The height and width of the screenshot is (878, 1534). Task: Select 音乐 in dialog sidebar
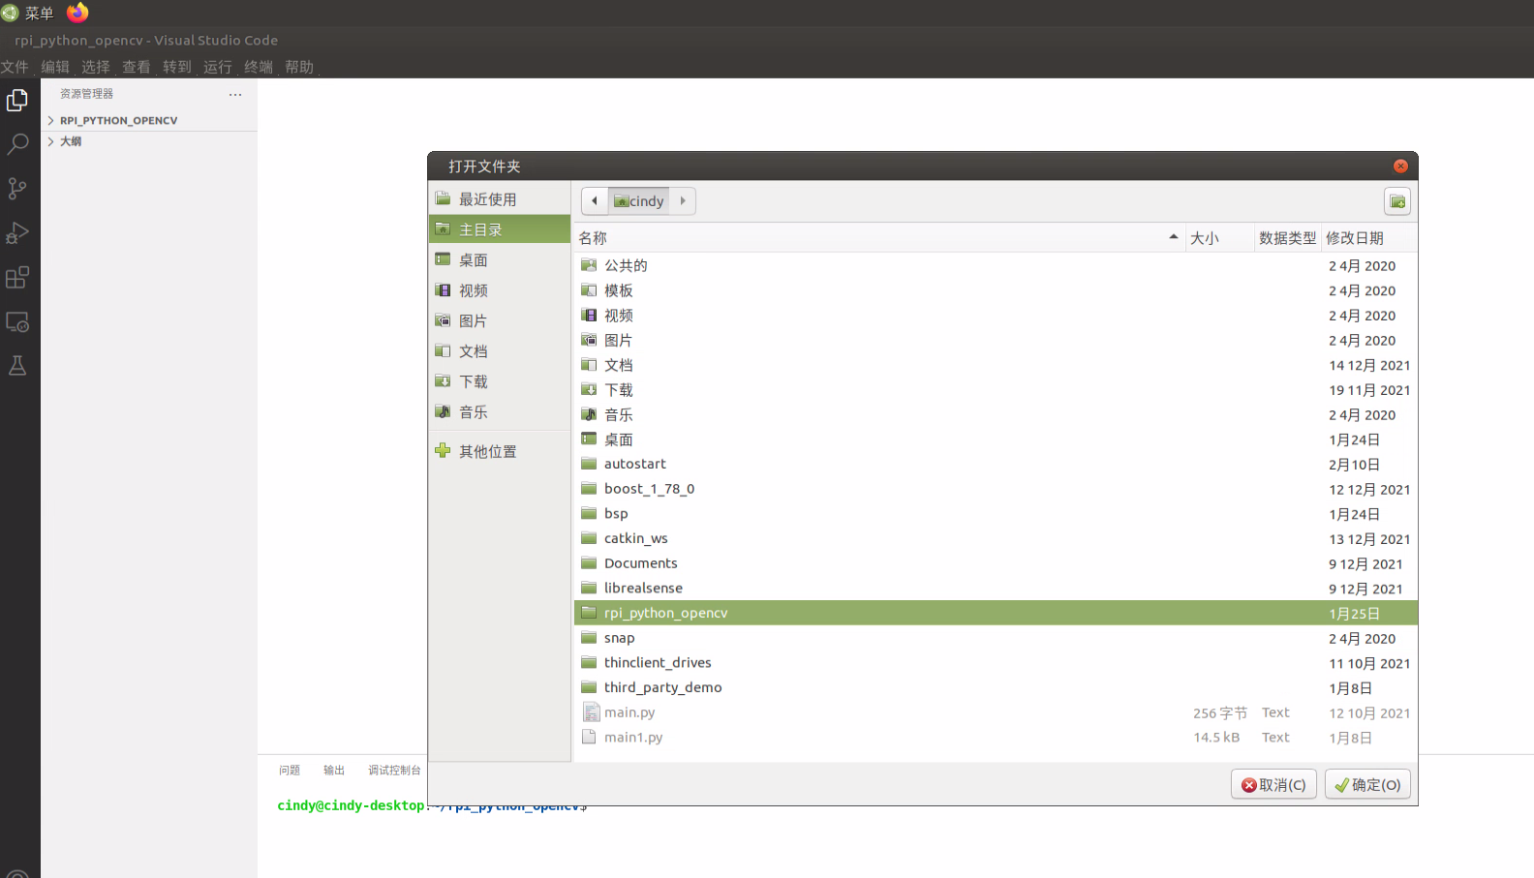click(500, 412)
